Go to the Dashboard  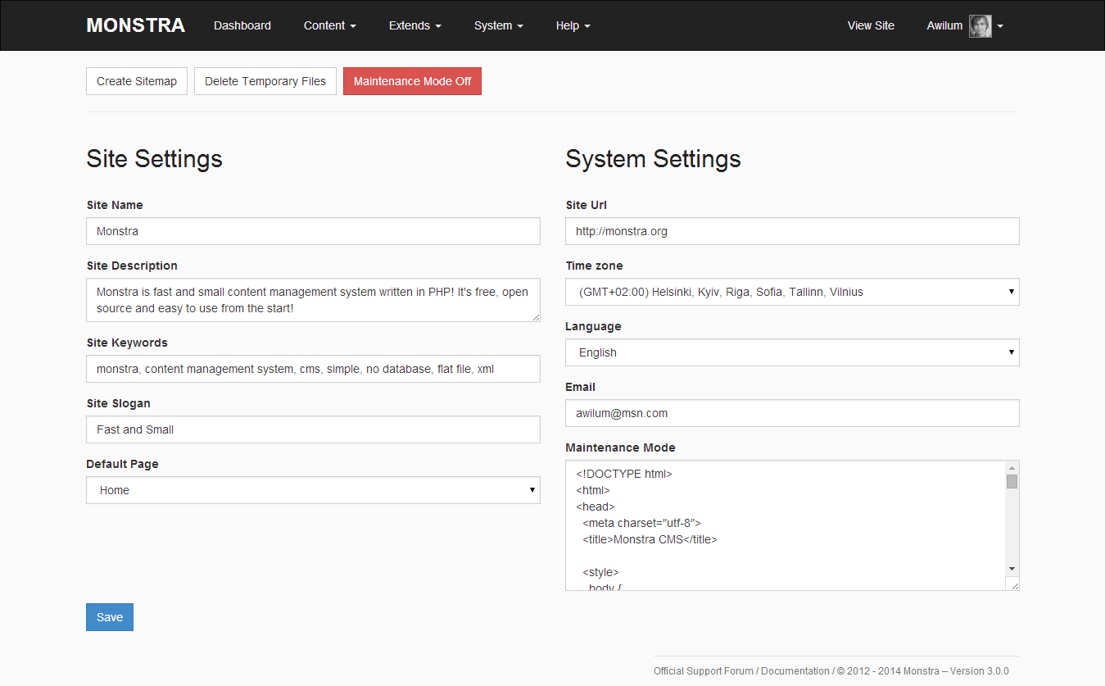[242, 25]
